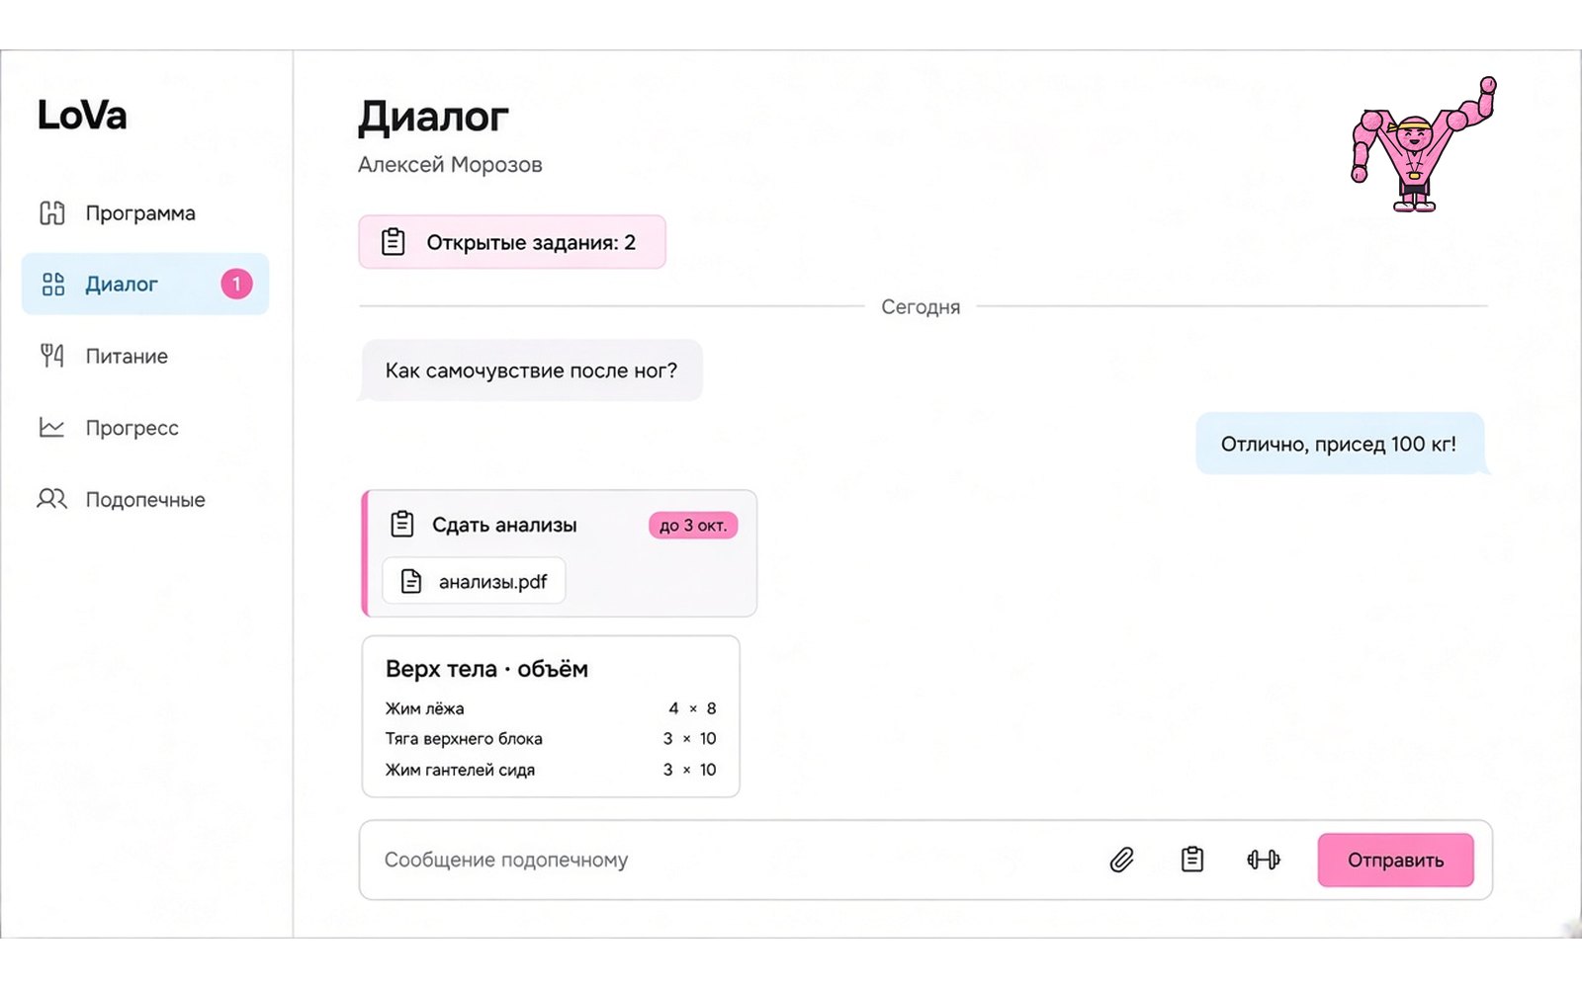Click the Тяга верхнего блока exercise row
Image resolution: width=1582 pixels, height=988 pixels.
pyautogui.click(x=551, y=739)
